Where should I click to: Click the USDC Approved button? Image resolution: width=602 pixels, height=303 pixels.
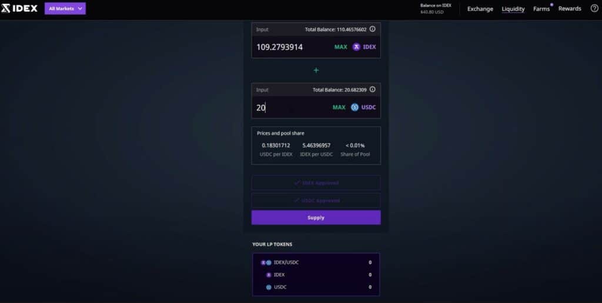tap(316, 201)
